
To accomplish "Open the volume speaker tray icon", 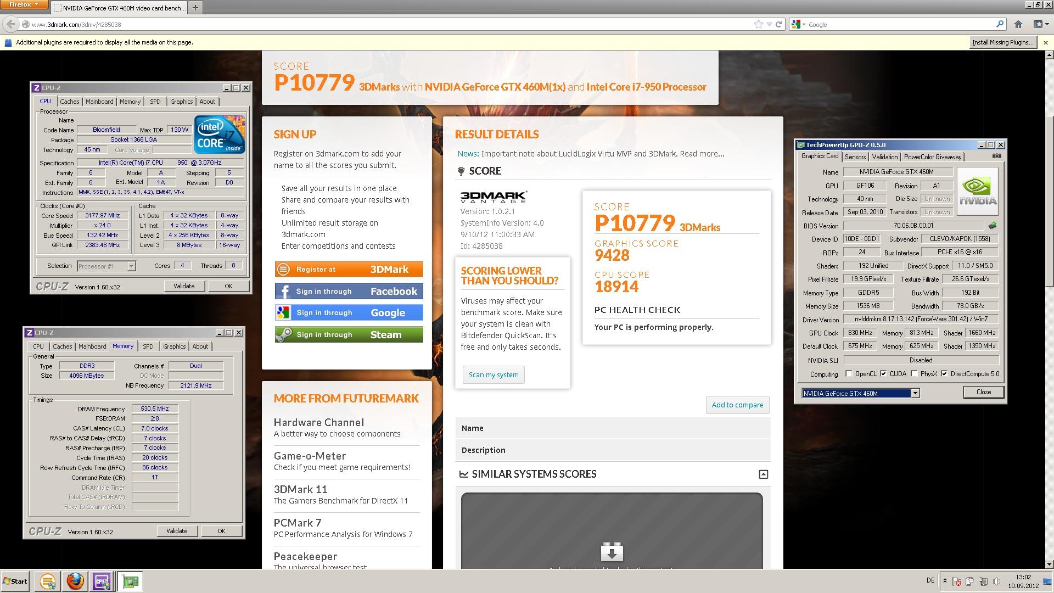I will [996, 581].
